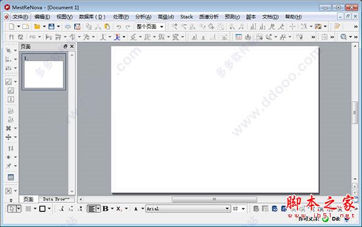Image resolution: width=362 pixels, height=227 pixels.
Task: Click the cut scissors icon
Action: [98, 26]
